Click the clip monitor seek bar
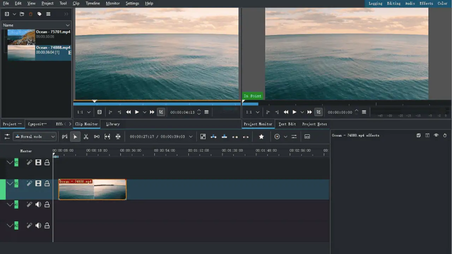 [157, 104]
